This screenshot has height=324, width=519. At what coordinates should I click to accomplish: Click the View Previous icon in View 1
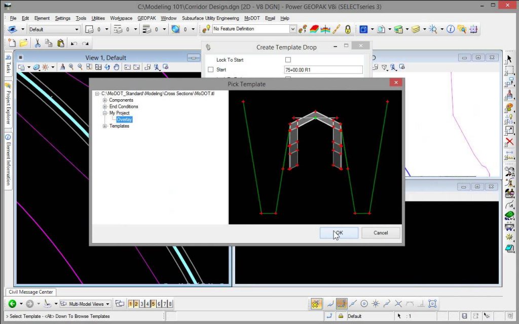[x=127, y=67]
